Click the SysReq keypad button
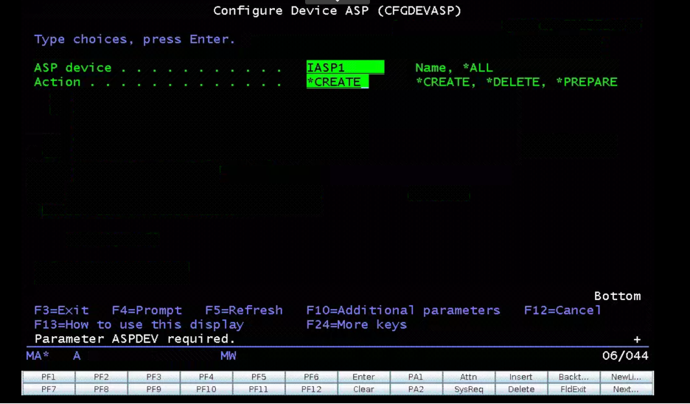Image resolution: width=690 pixels, height=404 pixels. (468, 389)
